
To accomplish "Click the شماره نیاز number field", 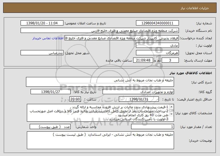I will (x=157, y=23).
